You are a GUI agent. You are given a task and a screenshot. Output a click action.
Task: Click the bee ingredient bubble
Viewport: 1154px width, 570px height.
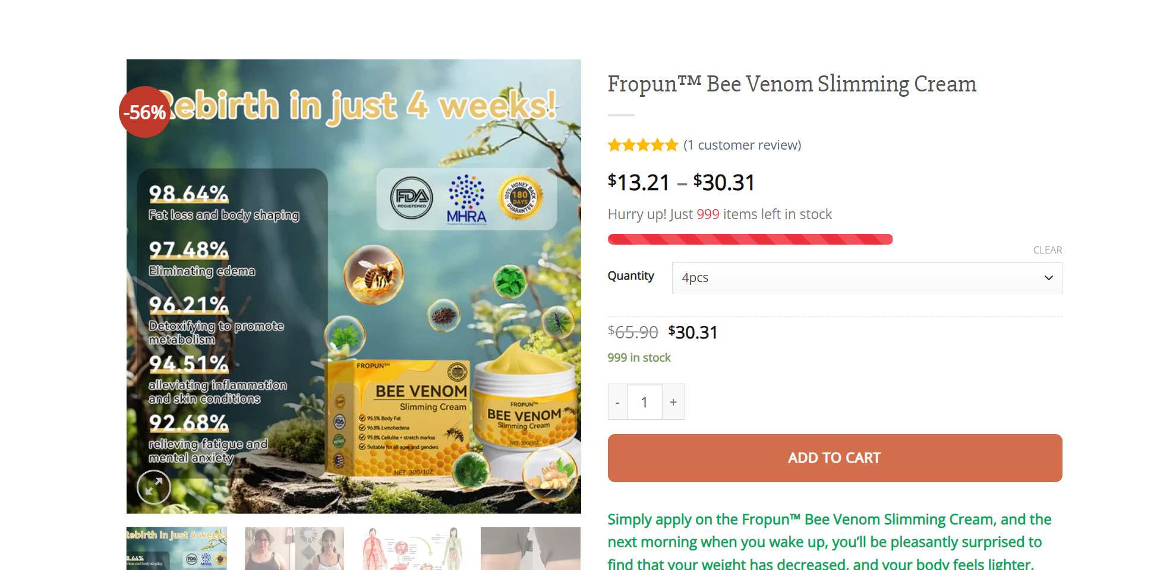click(x=374, y=274)
